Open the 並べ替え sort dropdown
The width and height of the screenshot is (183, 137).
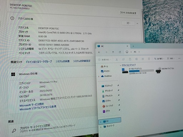point(159,59)
